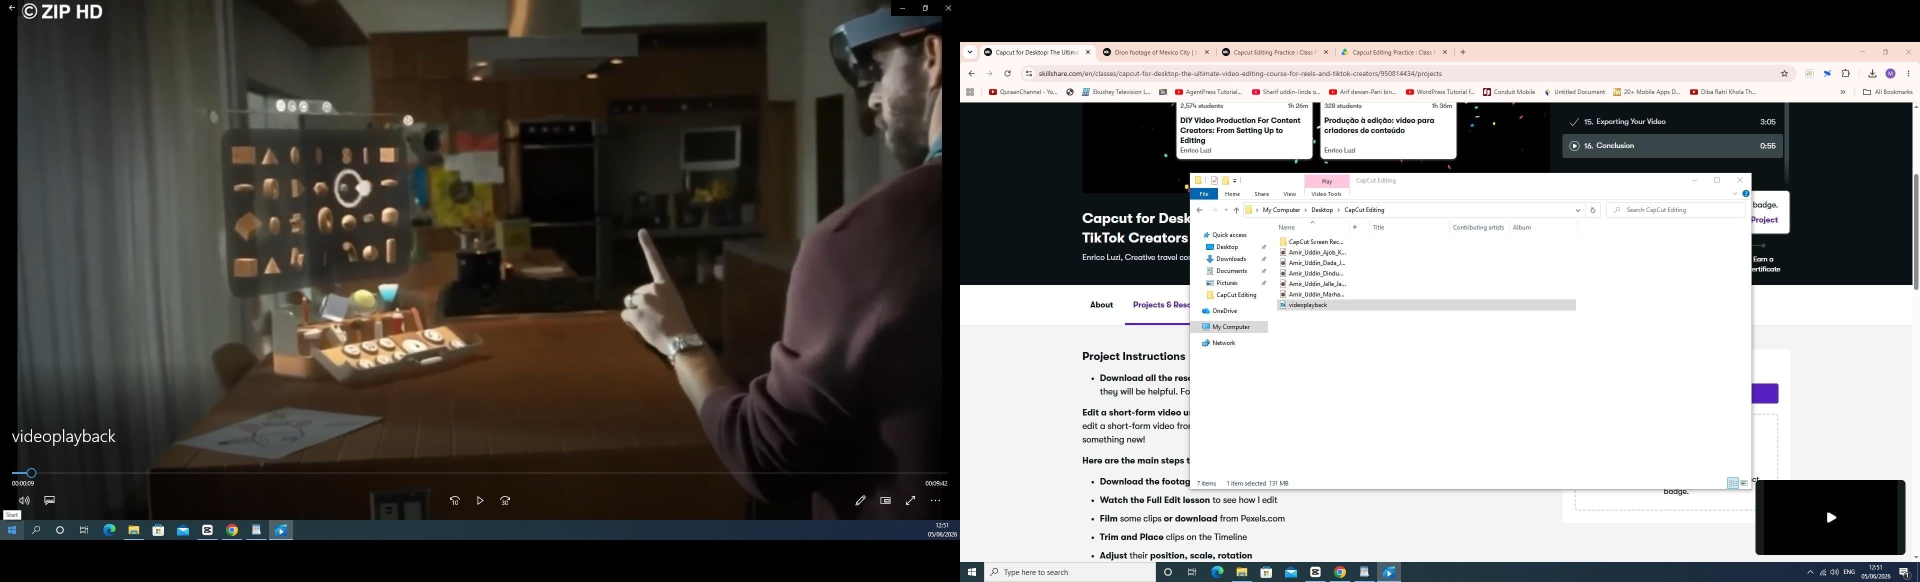The width and height of the screenshot is (1920, 582).
Task: Open 'DIY Video Production For Content Creators' card
Action: [1244, 130]
